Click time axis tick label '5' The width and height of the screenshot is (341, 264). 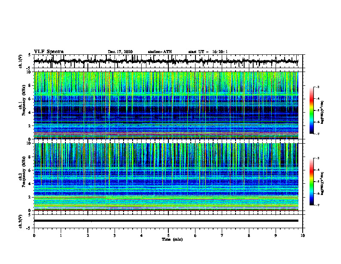[168, 236]
